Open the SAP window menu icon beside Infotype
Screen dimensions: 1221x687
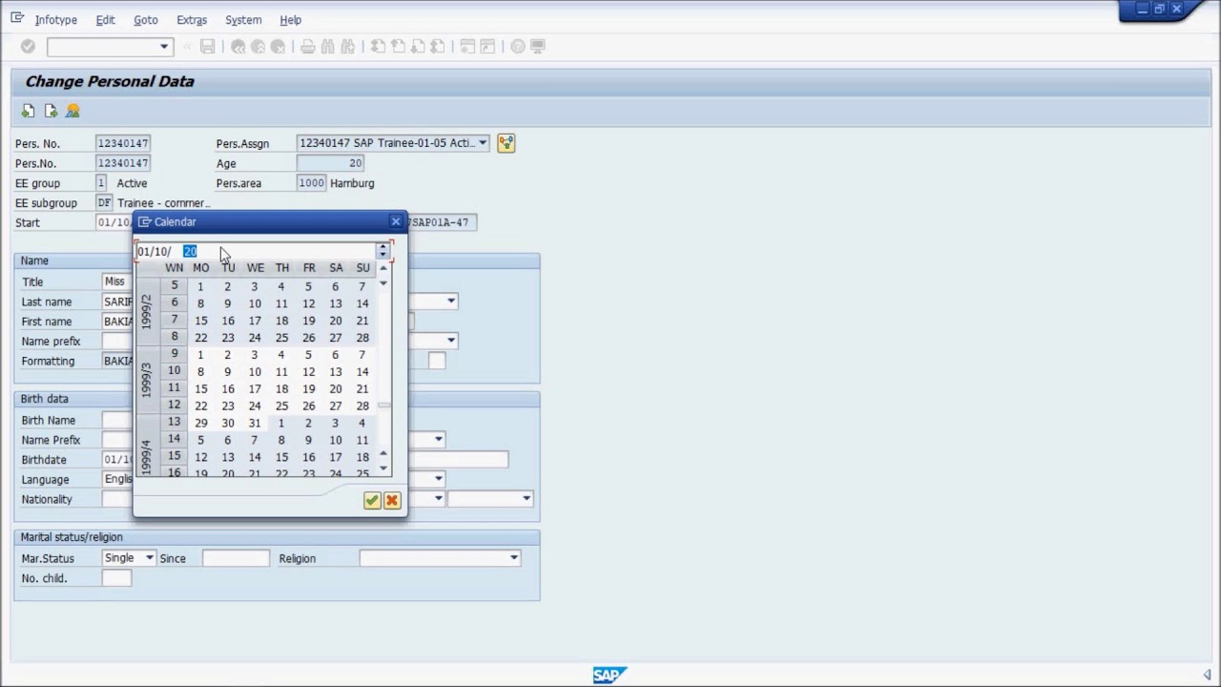[x=18, y=18]
